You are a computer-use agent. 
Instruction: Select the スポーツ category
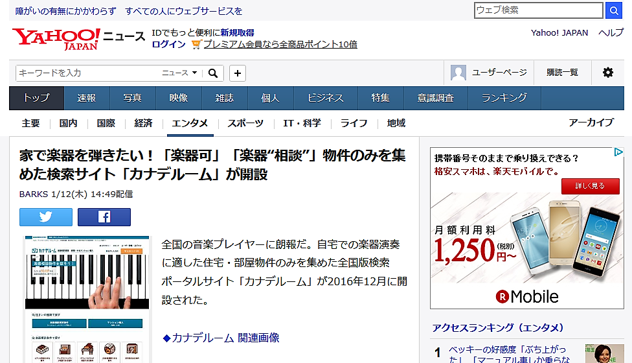(245, 123)
